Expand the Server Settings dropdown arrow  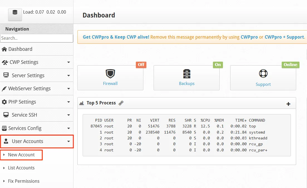(x=68, y=76)
